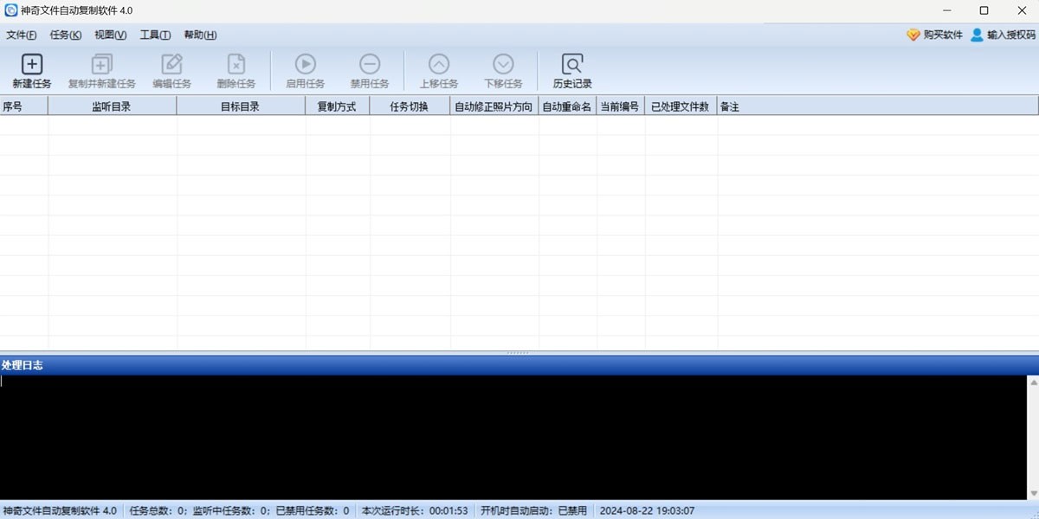Viewport: 1039px width, 519px height.
Task: Open the 帮助(H) menu
Action: pyautogui.click(x=201, y=35)
